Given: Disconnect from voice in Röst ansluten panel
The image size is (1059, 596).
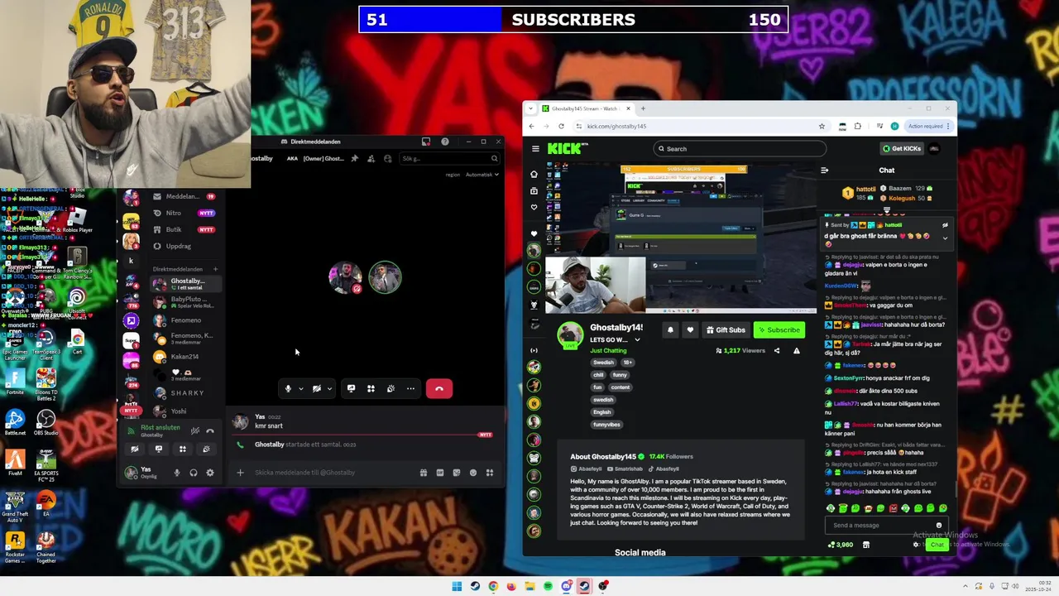Looking at the screenshot, I should point(210,430).
